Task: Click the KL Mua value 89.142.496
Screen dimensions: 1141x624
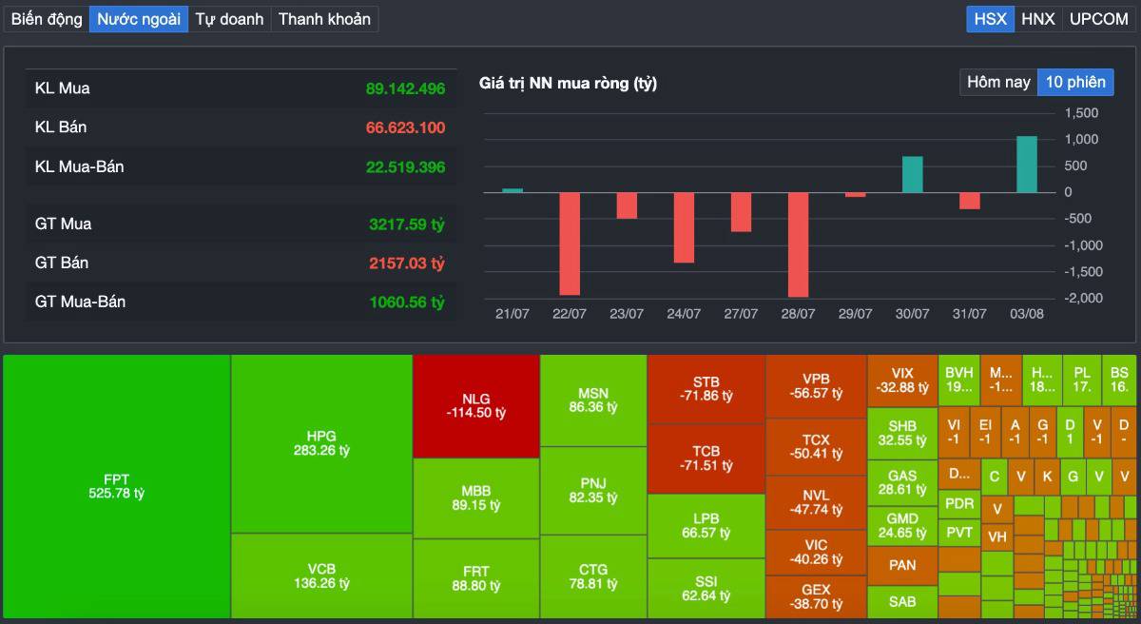Action: click(405, 88)
